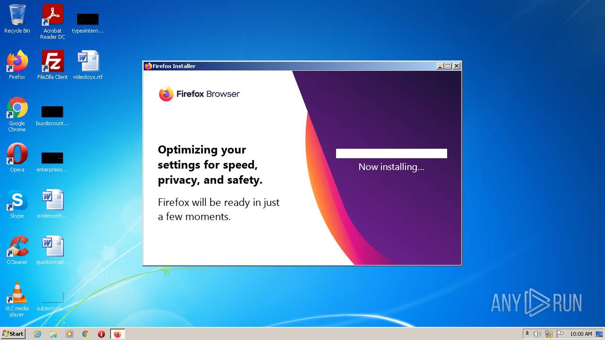This screenshot has width=605, height=340.
Task: Close the Firefox Installer window
Action: pyautogui.click(x=457, y=66)
